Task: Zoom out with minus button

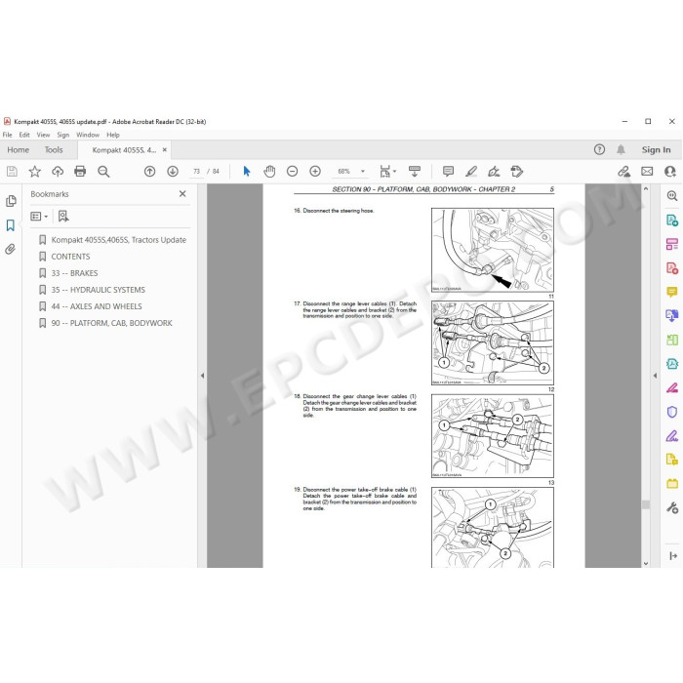Action: pyautogui.click(x=293, y=172)
